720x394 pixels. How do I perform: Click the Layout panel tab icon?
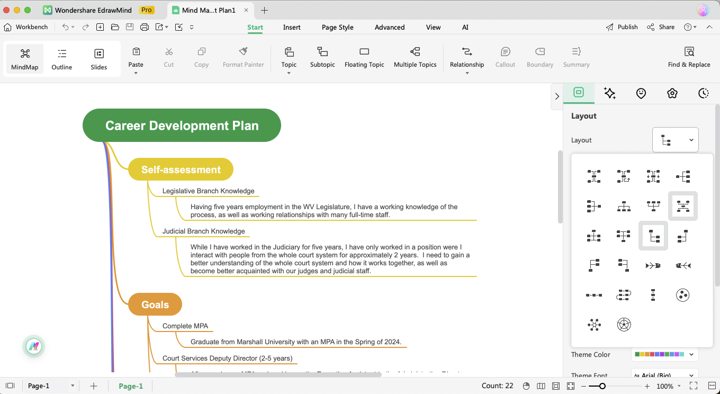pos(579,93)
